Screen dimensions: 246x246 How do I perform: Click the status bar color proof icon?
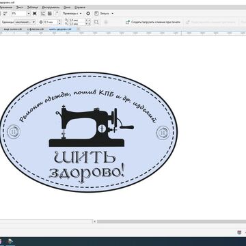tap(239, 232)
